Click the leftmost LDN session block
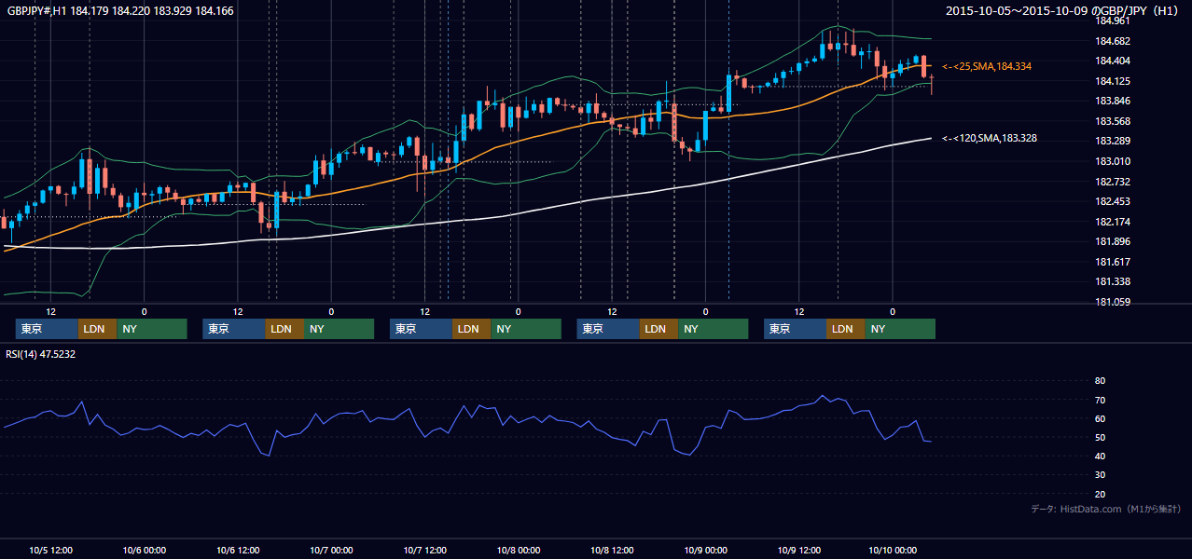The height and width of the screenshot is (559, 1192). click(x=97, y=329)
